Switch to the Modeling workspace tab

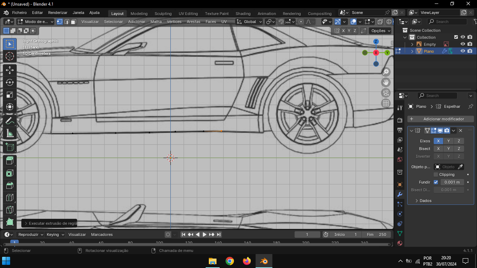[x=139, y=14]
